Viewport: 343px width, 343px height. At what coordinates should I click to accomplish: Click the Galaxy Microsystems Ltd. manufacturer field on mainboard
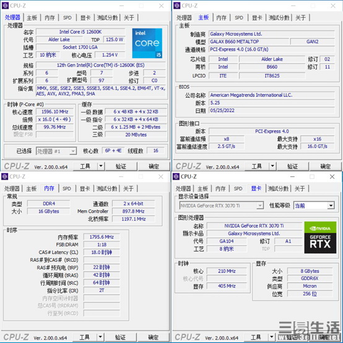point(271,34)
